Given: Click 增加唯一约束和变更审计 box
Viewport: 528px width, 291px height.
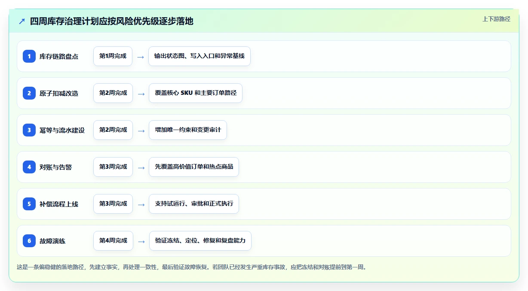Looking at the screenshot, I should (188, 130).
